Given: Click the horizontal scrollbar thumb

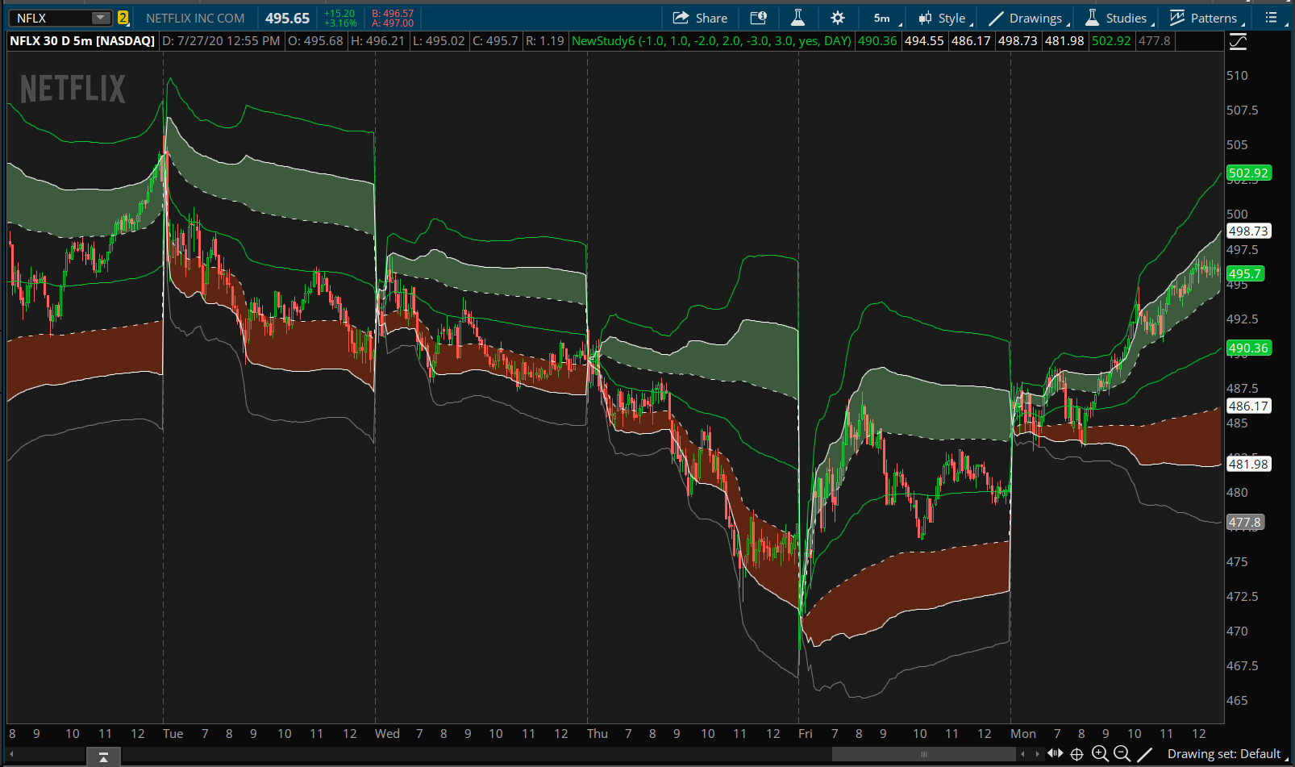Looking at the screenshot, I should (x=924, y=754).
